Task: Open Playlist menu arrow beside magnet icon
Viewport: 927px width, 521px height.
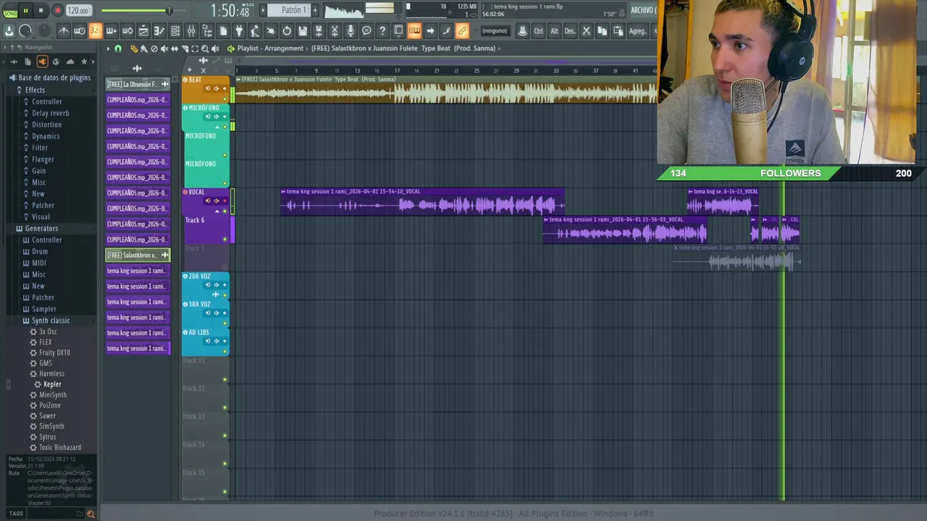Action: [108, 48]
